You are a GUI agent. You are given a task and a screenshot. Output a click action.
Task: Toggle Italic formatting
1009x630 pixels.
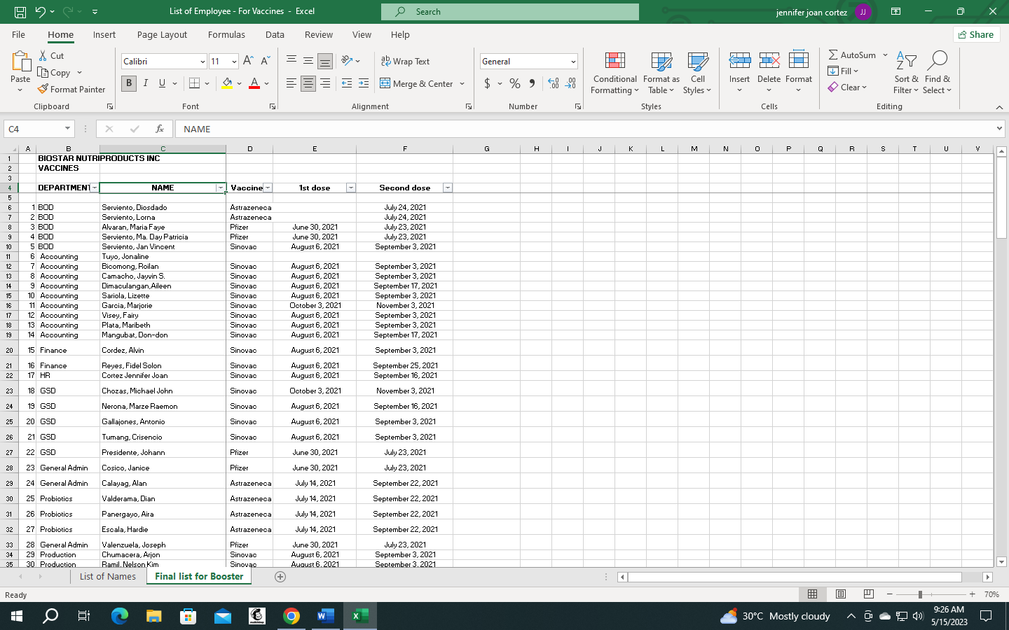[146, 83]
